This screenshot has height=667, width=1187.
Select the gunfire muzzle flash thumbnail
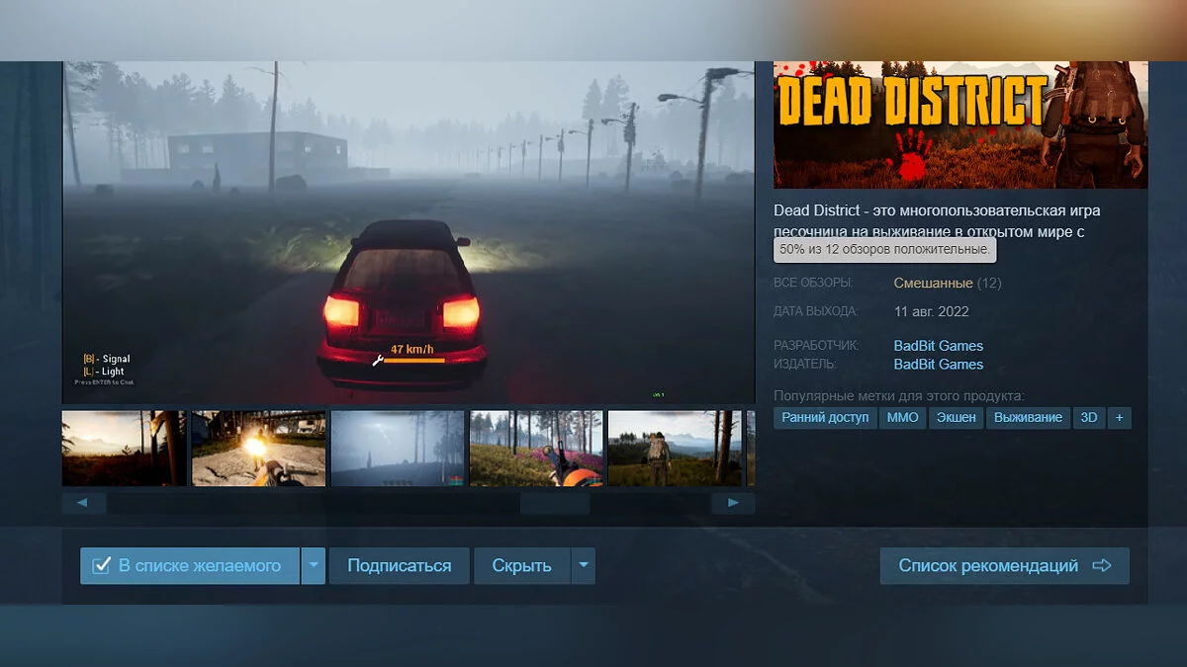(259, 449)
